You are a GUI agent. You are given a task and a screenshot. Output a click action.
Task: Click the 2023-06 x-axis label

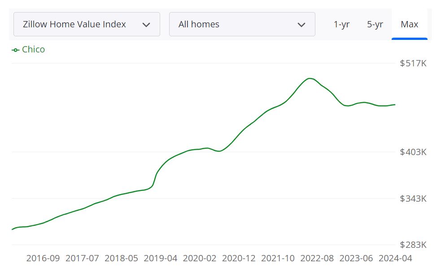point(356,258)
